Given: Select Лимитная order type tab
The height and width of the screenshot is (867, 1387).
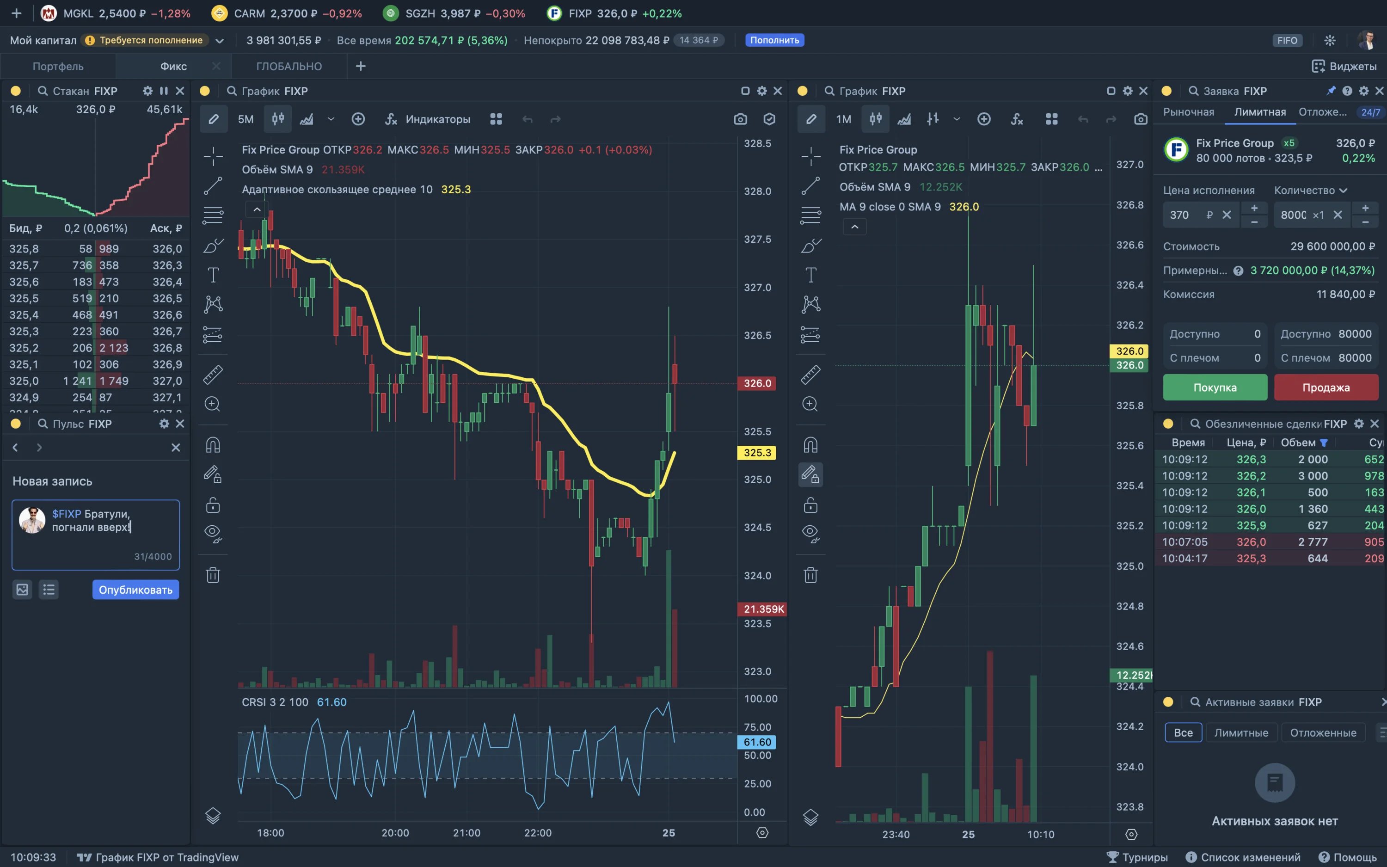Looking at the screenshot, I should [x=1260, y=112].
